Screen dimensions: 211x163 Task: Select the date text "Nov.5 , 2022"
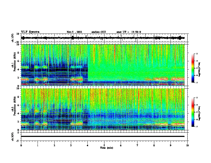point(74,32)
